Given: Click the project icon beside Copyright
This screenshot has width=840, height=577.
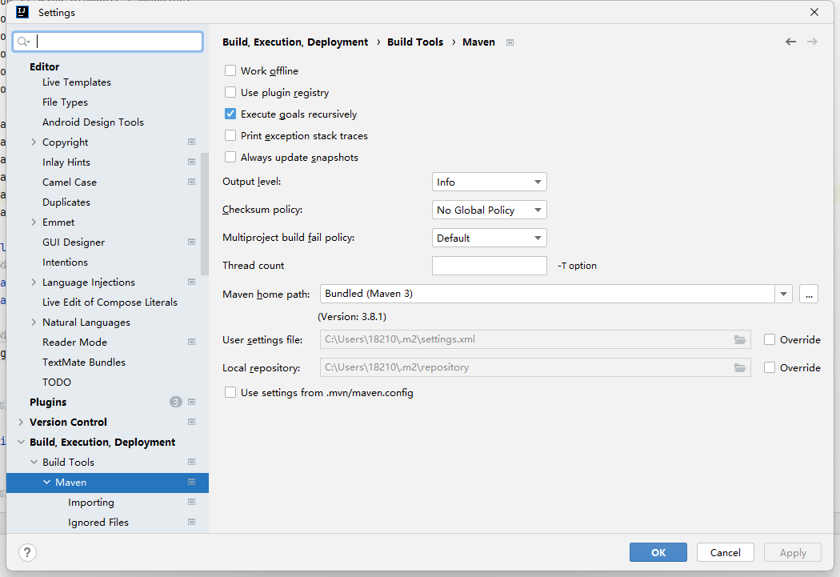Looking at the screenshot, I should click(x=191, y=142).
